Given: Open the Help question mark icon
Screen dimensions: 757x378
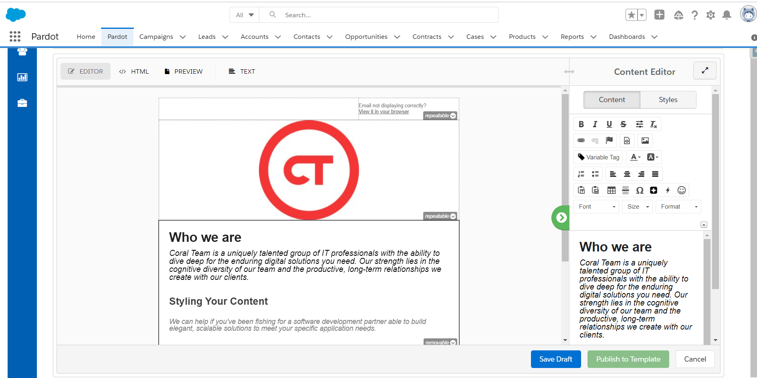Looking at the screenshot, I should point(694,15).
